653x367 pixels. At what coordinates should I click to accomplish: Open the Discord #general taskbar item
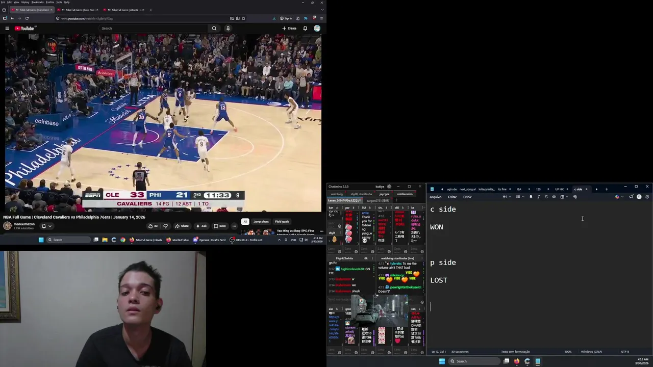(x=209, y=240)
